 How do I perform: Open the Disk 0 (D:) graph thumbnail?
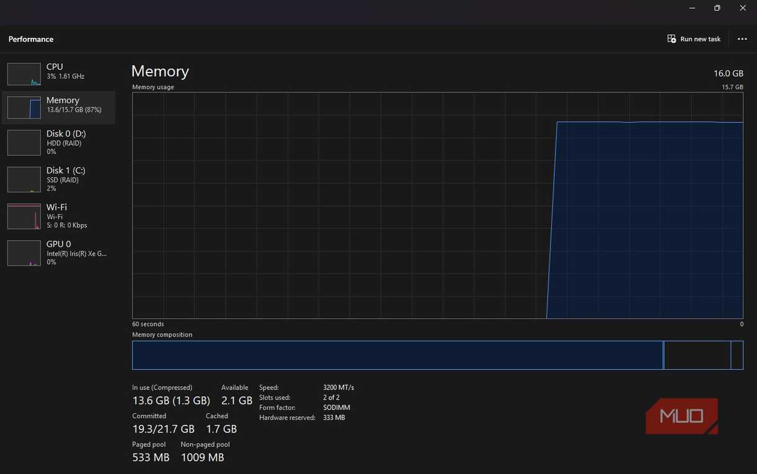tap(24, 142)
